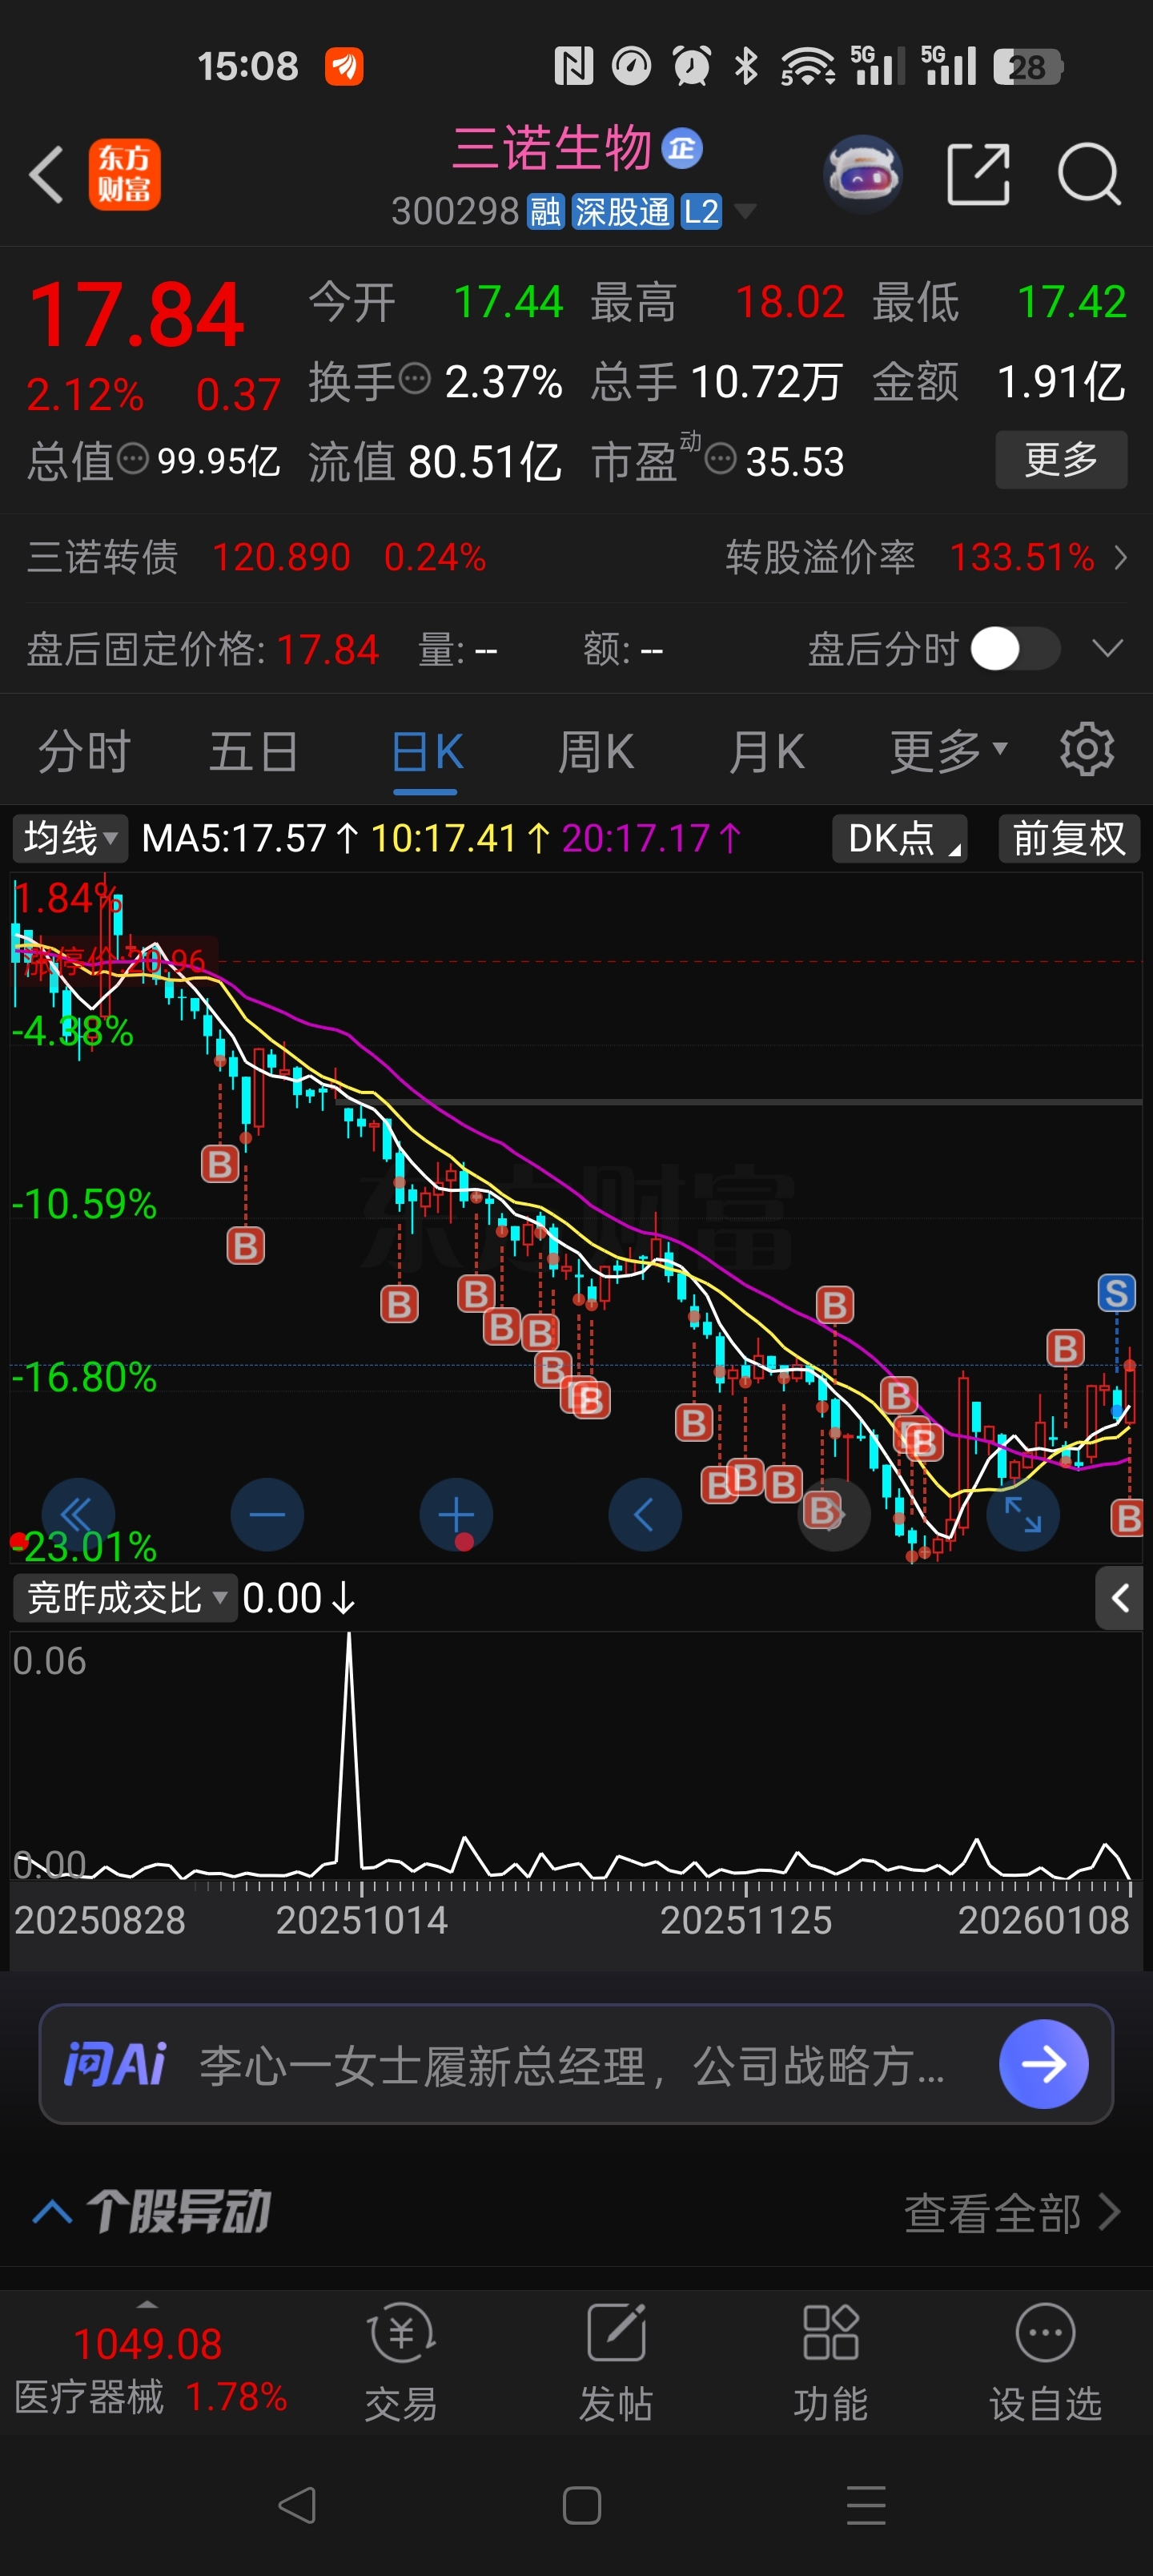Tap the 更多 quote details button
This screenshot has width=1153, height=2576.
(1061, 460)
